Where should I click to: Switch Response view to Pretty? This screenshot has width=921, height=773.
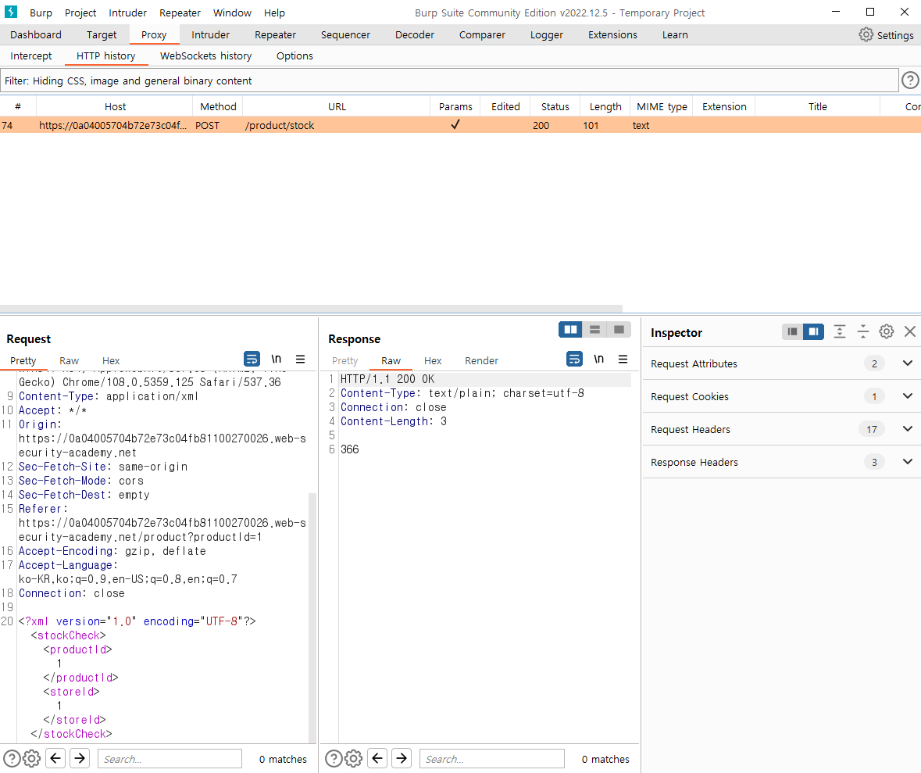tap(344, 360)
